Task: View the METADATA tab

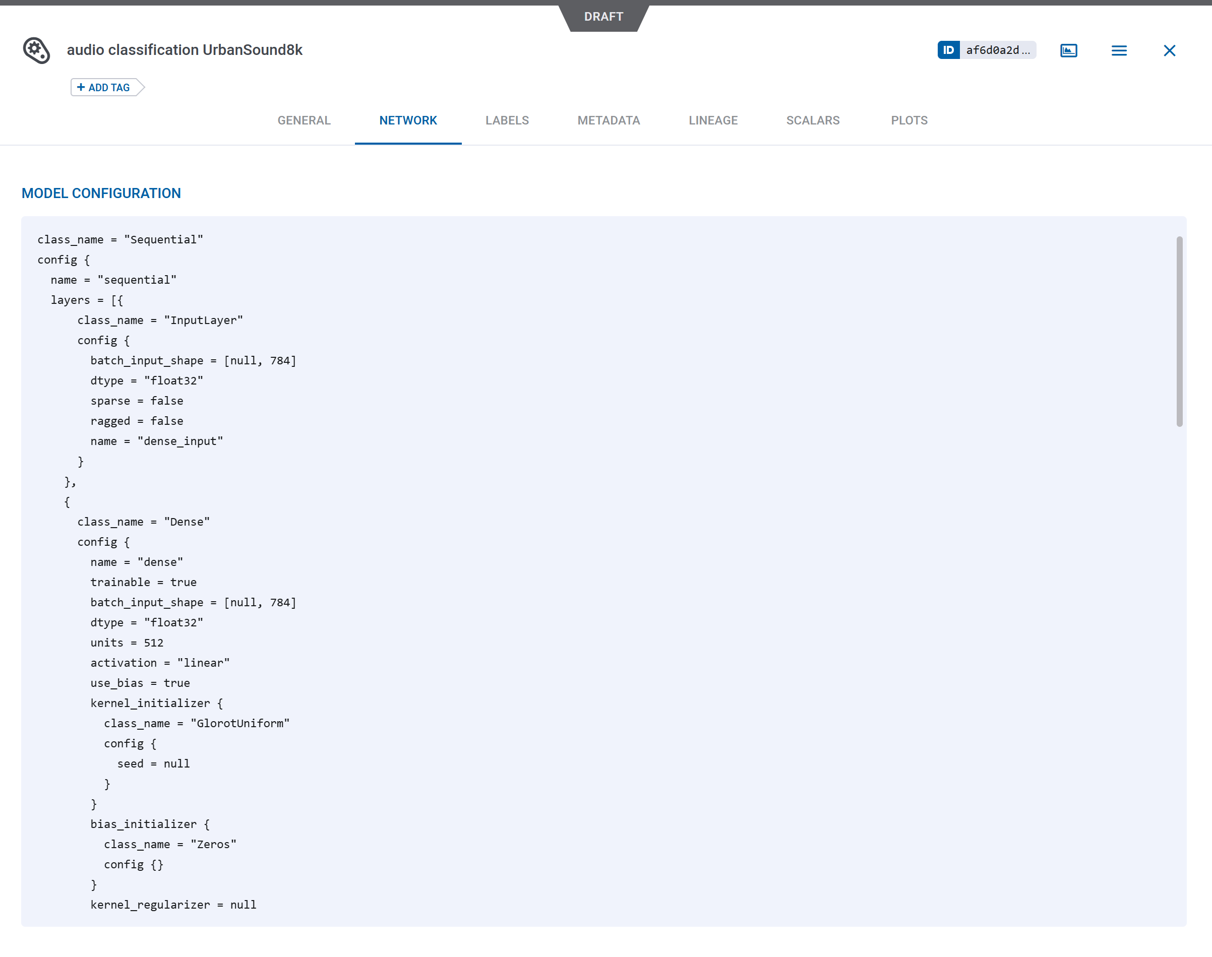Action: tap(608, 120)
